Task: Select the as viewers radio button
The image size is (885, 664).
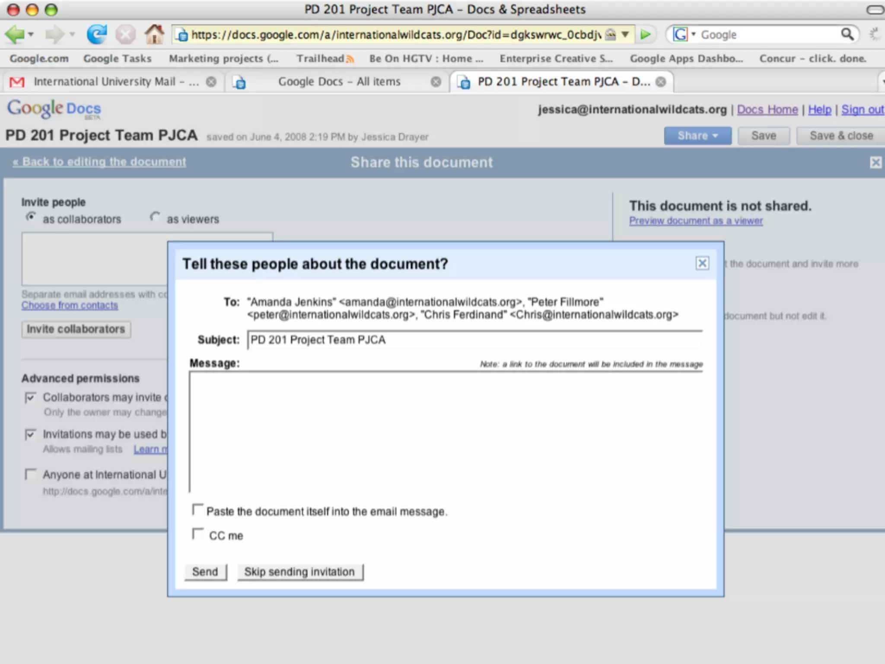Action: point(155,217)
